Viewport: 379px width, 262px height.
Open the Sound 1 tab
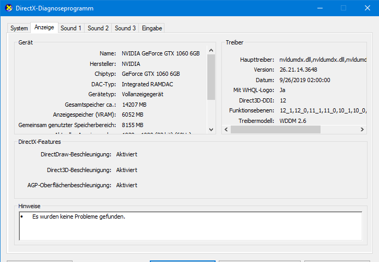click(x=71, y=28)
